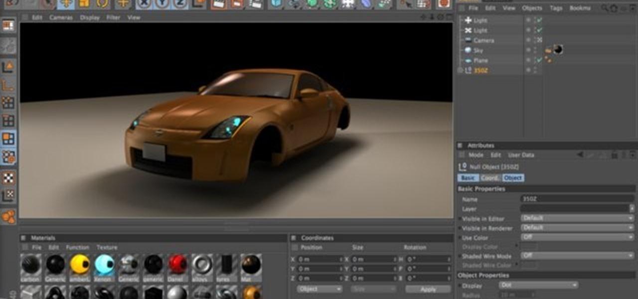Select the Move tool in top toolbar
Screen dimensions: 638x299
pyautogui.click(x=66, y=4)
